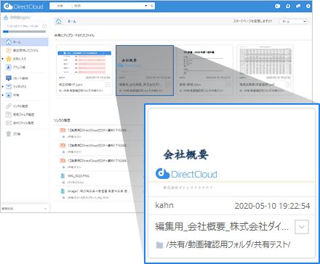Viewport: 320px width, 264px height.
Task: Click the storage usage progress bar
Action: (24, 31)
